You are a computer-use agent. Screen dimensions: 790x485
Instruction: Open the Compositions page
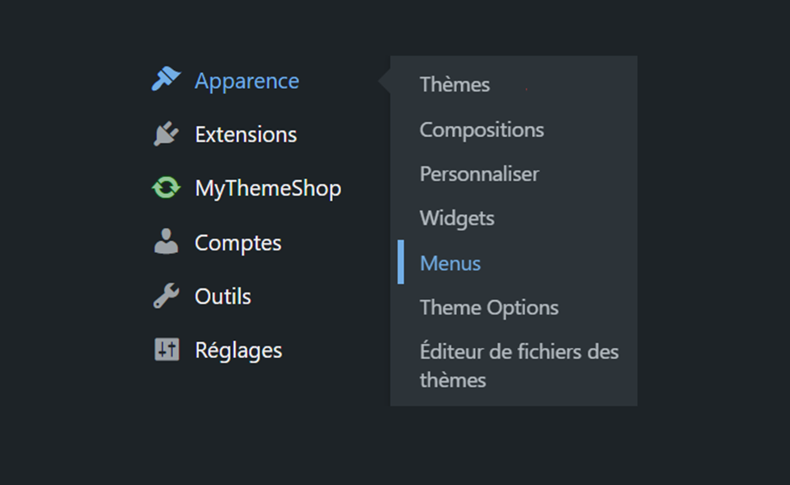click(x=482, y=129)
